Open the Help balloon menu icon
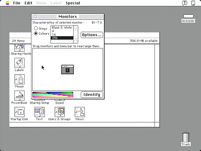Image resolution: width=201 pixels, height=151 pixels. tap(185, 3)
